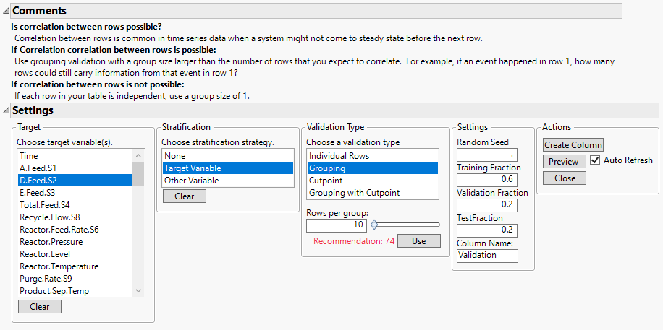The image size is (663, 330).
Task: Collapse the Comments section disclosure triangle
Action: tap(7, 11)
